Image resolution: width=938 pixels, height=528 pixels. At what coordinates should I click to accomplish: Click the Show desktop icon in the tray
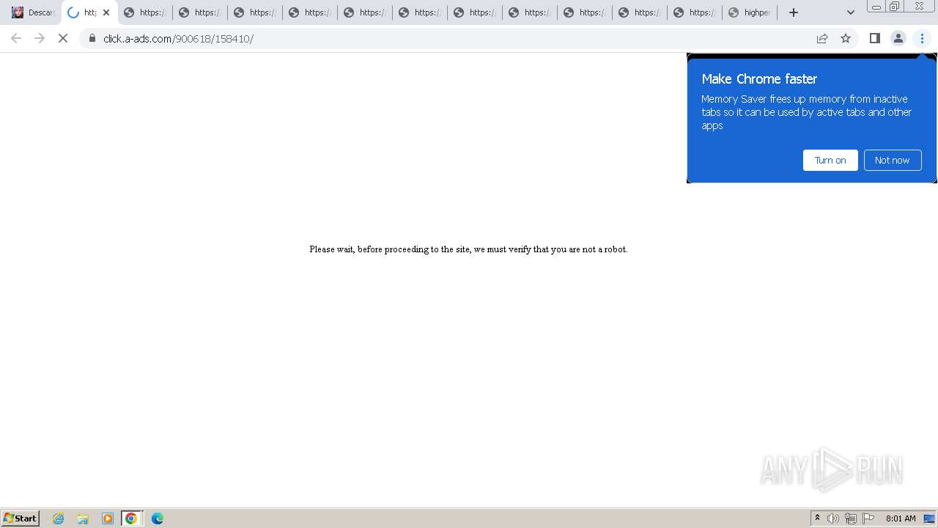[929, 518]
